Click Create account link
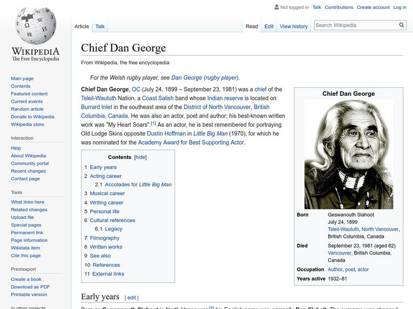413x309 pixels. 373,7
